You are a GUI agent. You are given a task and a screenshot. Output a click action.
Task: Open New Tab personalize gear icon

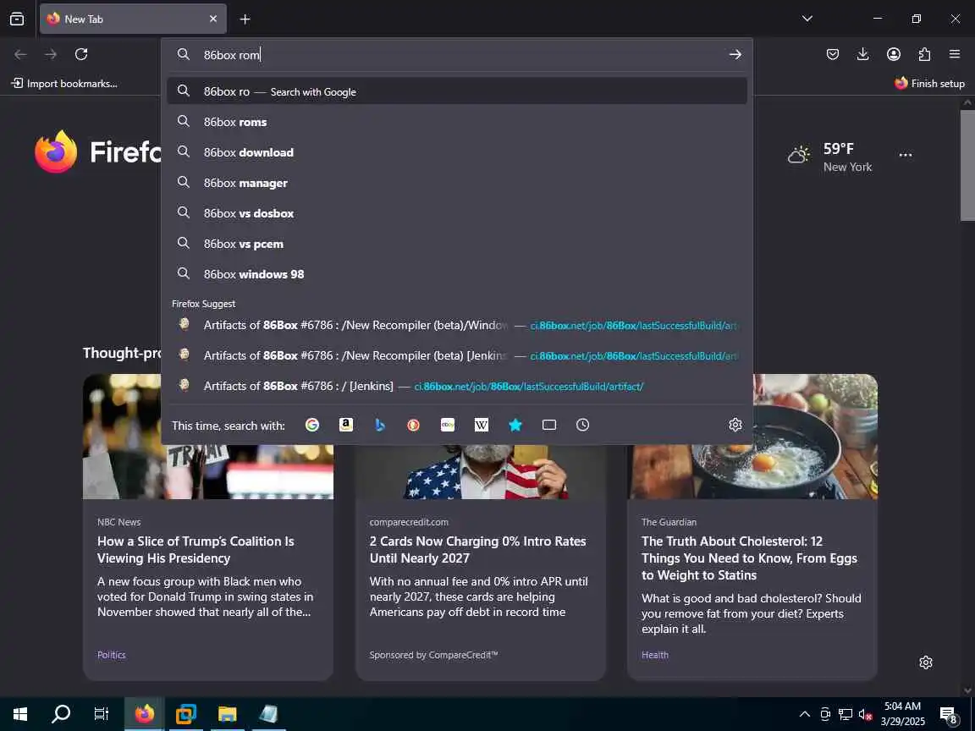click(925, 662)
